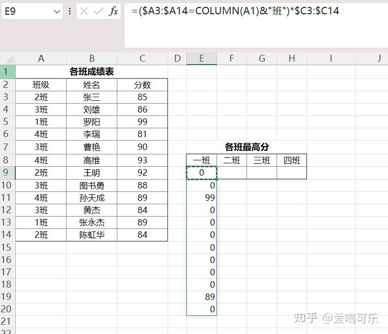Select column A header
The image size is (388, 334).
41,59
